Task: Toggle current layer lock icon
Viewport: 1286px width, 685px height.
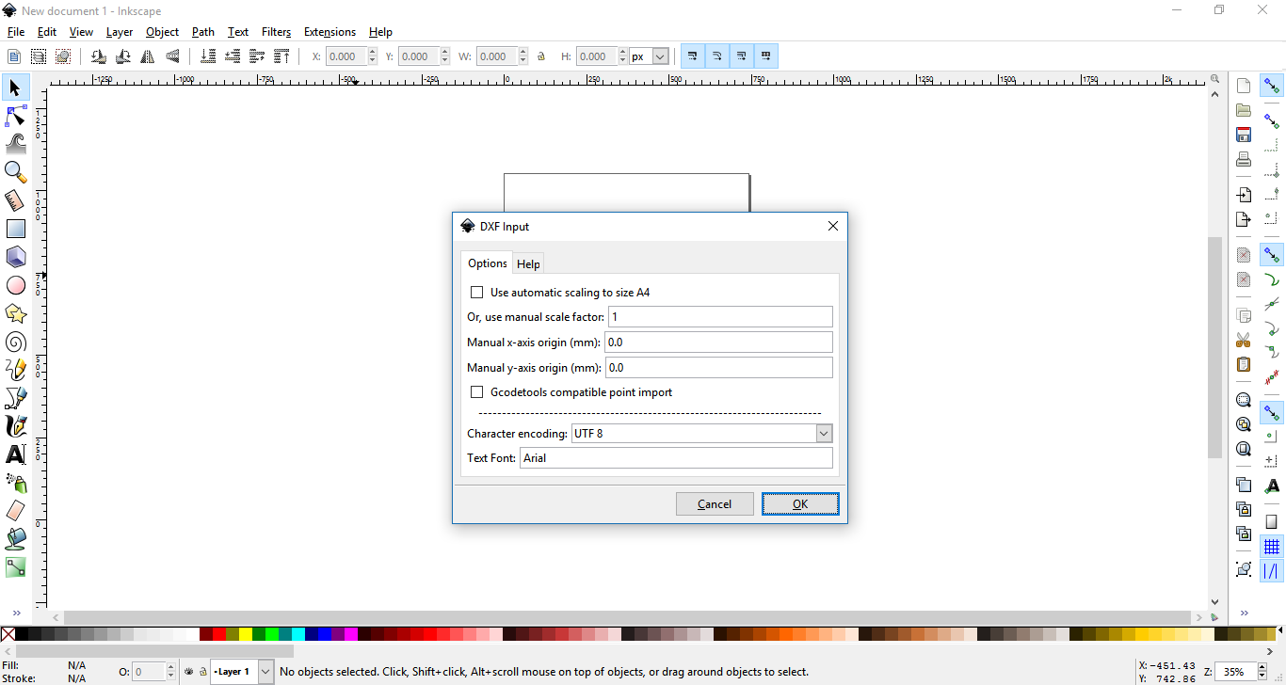Action: (202, 672)
